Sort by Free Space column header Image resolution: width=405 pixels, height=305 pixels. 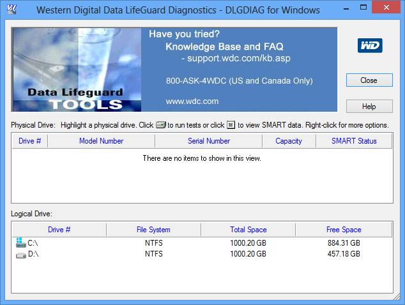pos(344,230)
